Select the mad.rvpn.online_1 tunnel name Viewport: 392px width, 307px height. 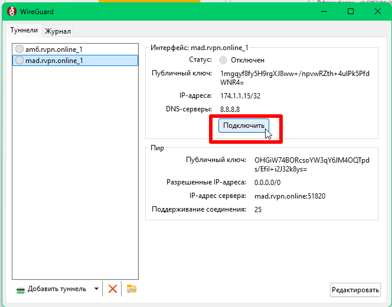[54, 60]
